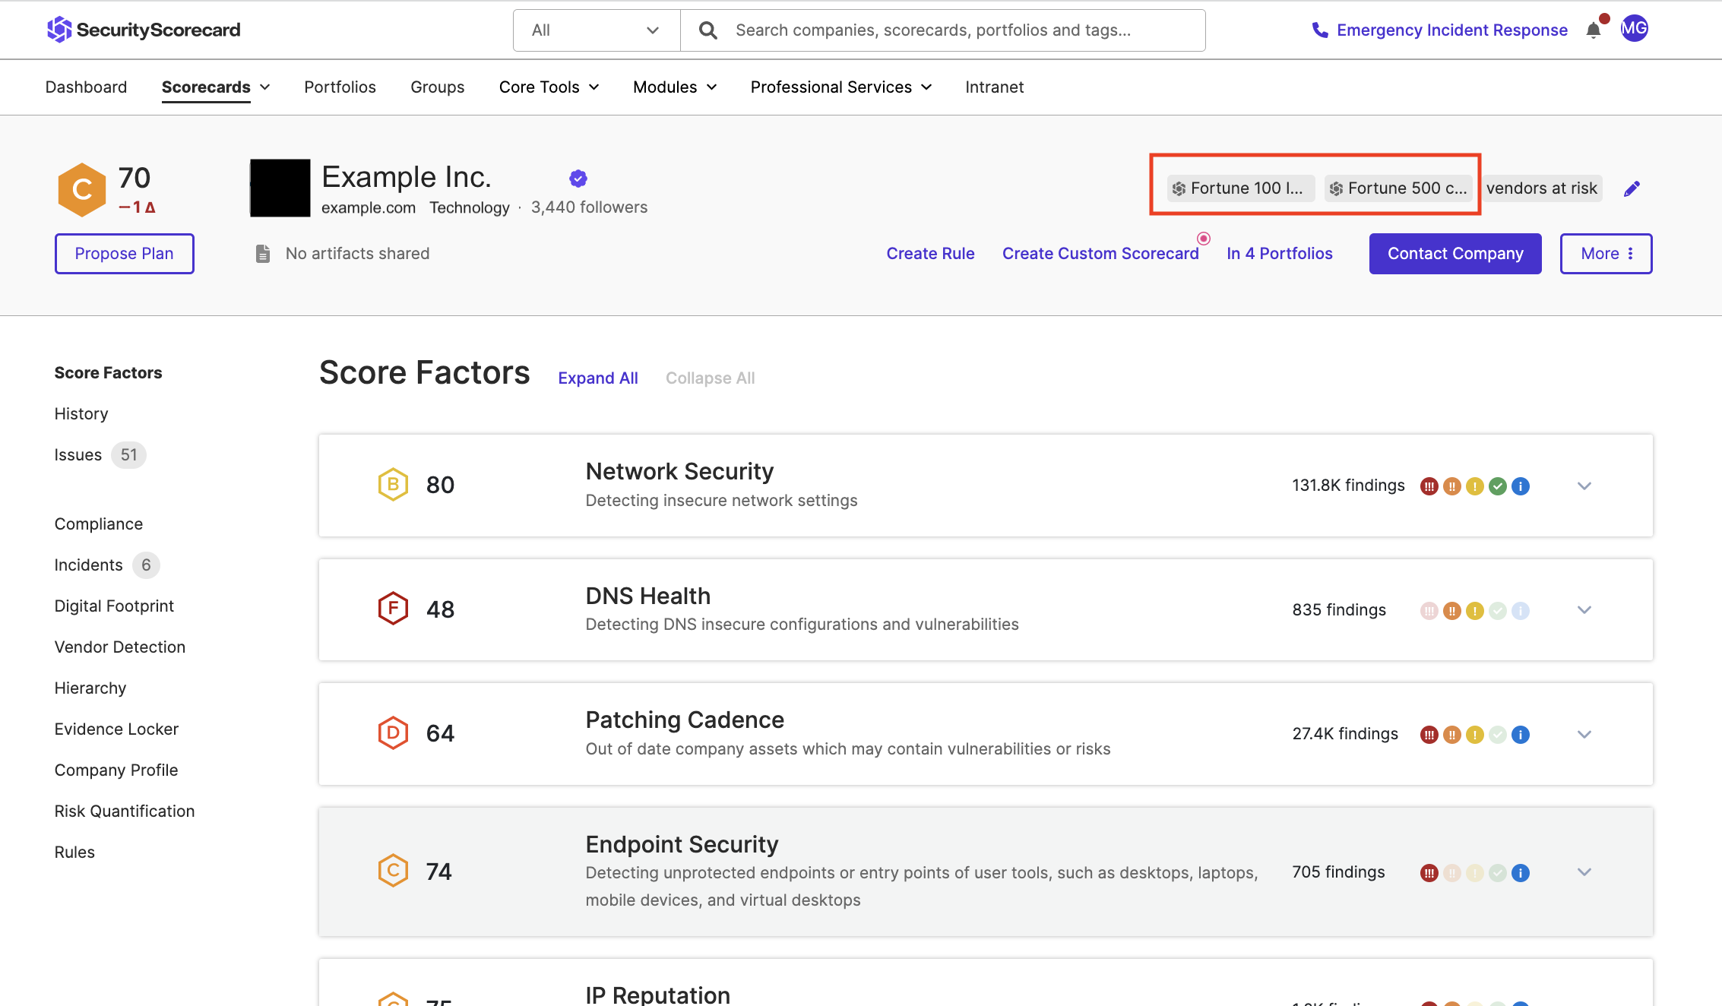Select Vendor Detection in the sidebar
The height and width of the screenshot is (1006, 1722).
(x=120, y=647)
